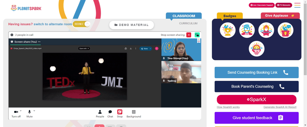
Task: Mute the microphone
Action: click(x=29, y=114)
